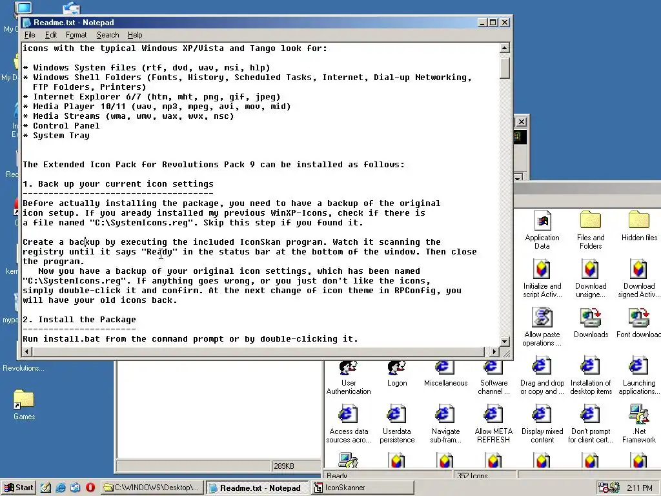Viewport: 661px width, 496px height.
Task: Select the .Net Framework icon
Action: tap(638, 415)
